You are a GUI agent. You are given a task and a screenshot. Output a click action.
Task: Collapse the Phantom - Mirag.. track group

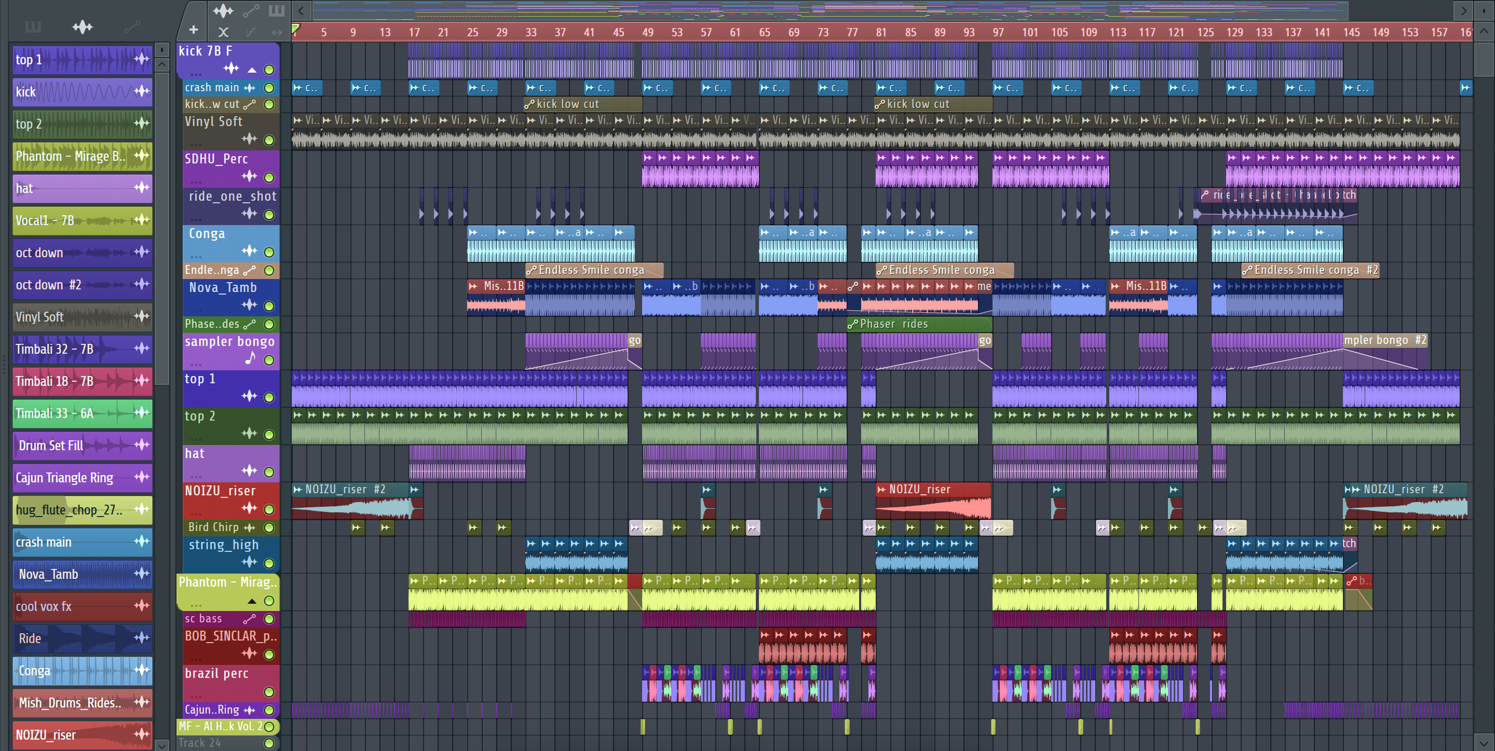(x=252, y=602)
